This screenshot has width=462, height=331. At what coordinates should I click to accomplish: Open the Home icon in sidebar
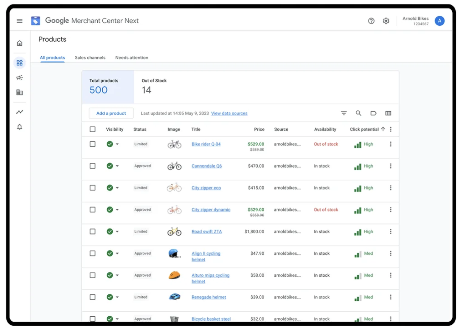tap(19, 43)
